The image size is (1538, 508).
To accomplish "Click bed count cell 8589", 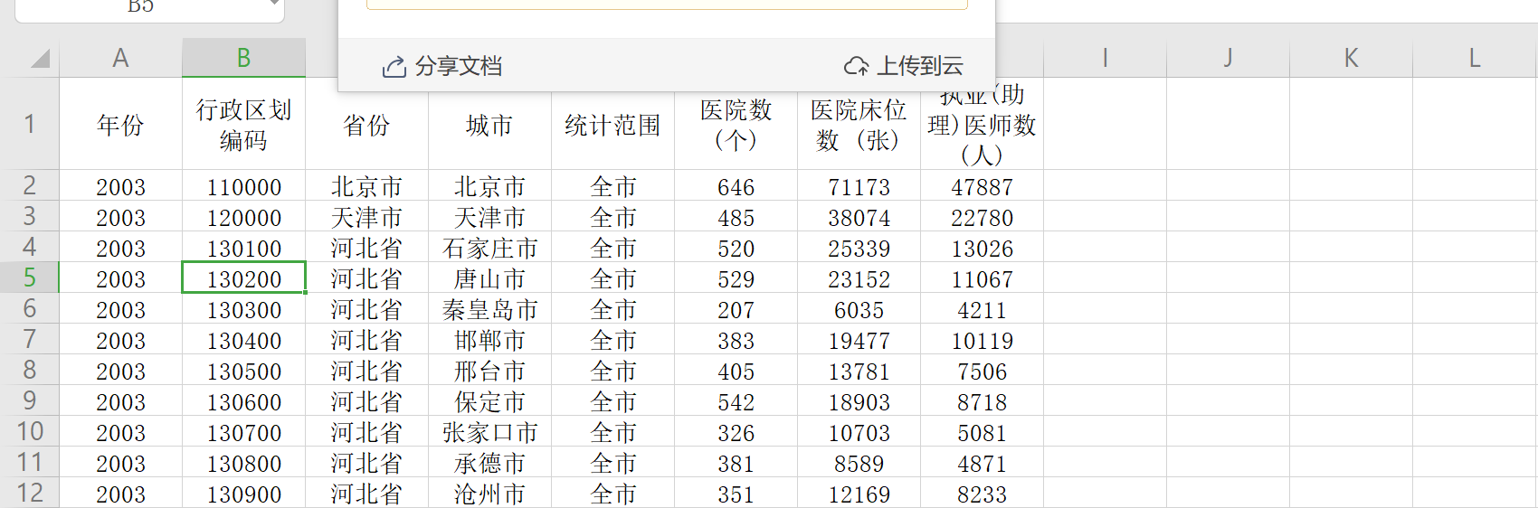I will tap(859, 463).
